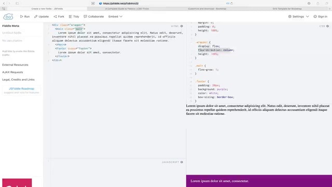
Task: Click purple footer in result preview
Action: [259, 181]
